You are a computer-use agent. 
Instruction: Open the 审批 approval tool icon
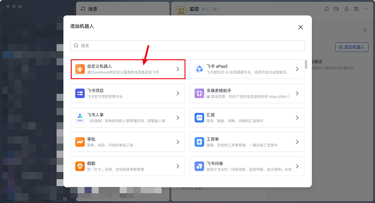click(80, 142)
